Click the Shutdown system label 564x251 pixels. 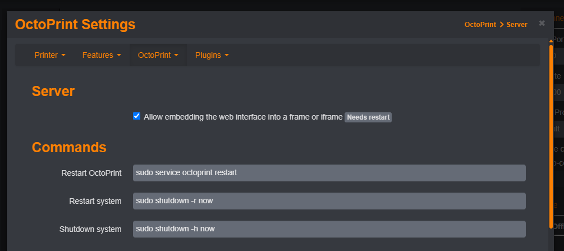[90, 229]
